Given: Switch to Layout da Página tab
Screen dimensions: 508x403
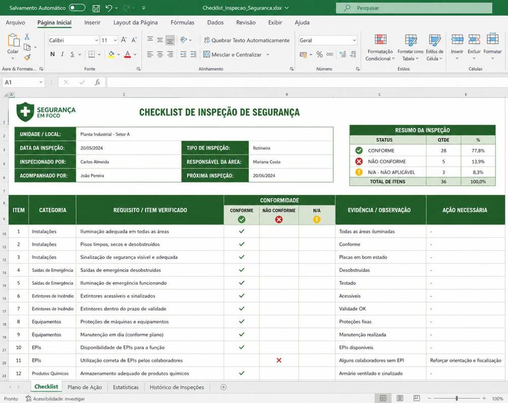Looking at the screenshot, I should pos(136,23).
